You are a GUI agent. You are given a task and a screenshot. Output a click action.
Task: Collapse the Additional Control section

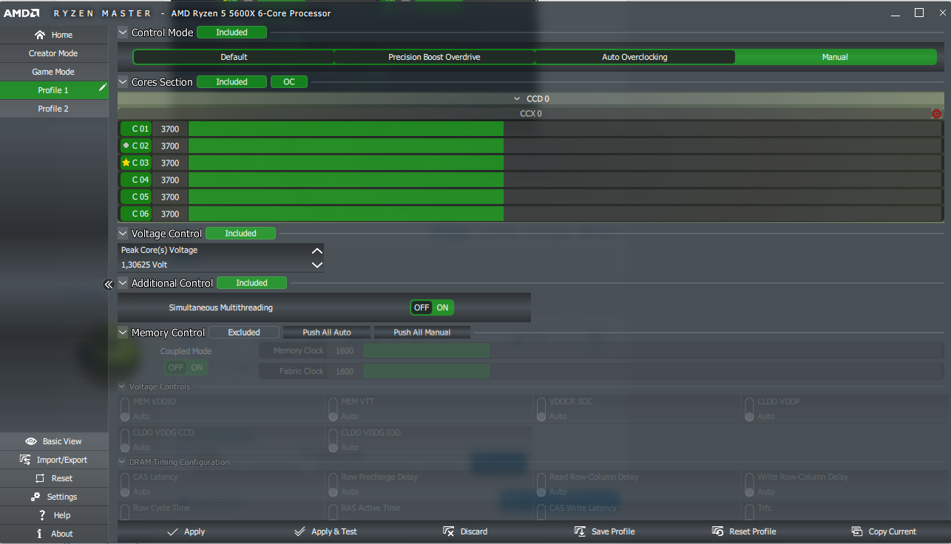(x=123, y=283)
